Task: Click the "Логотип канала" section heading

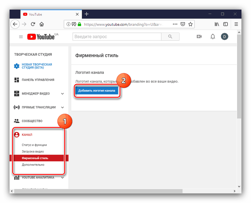Action: 90,72
